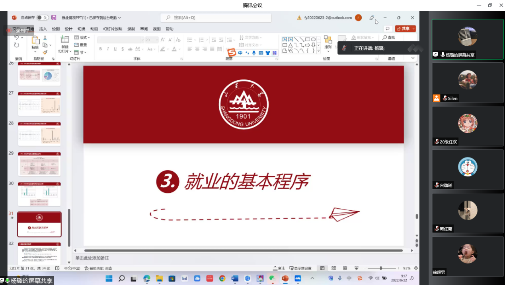The image size is (505, 285).
Task: Click the Display Settings button in status bar
Action: (300, 268)
